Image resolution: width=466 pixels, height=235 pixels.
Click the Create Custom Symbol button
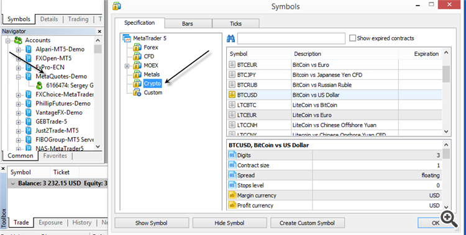[x=308, y=223]
